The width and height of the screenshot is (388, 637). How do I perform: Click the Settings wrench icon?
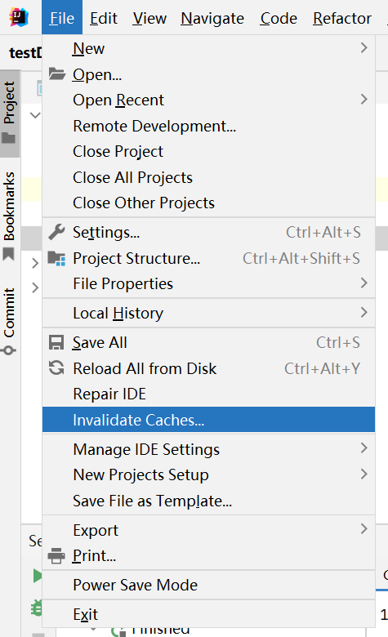click(x=56, y=232)
